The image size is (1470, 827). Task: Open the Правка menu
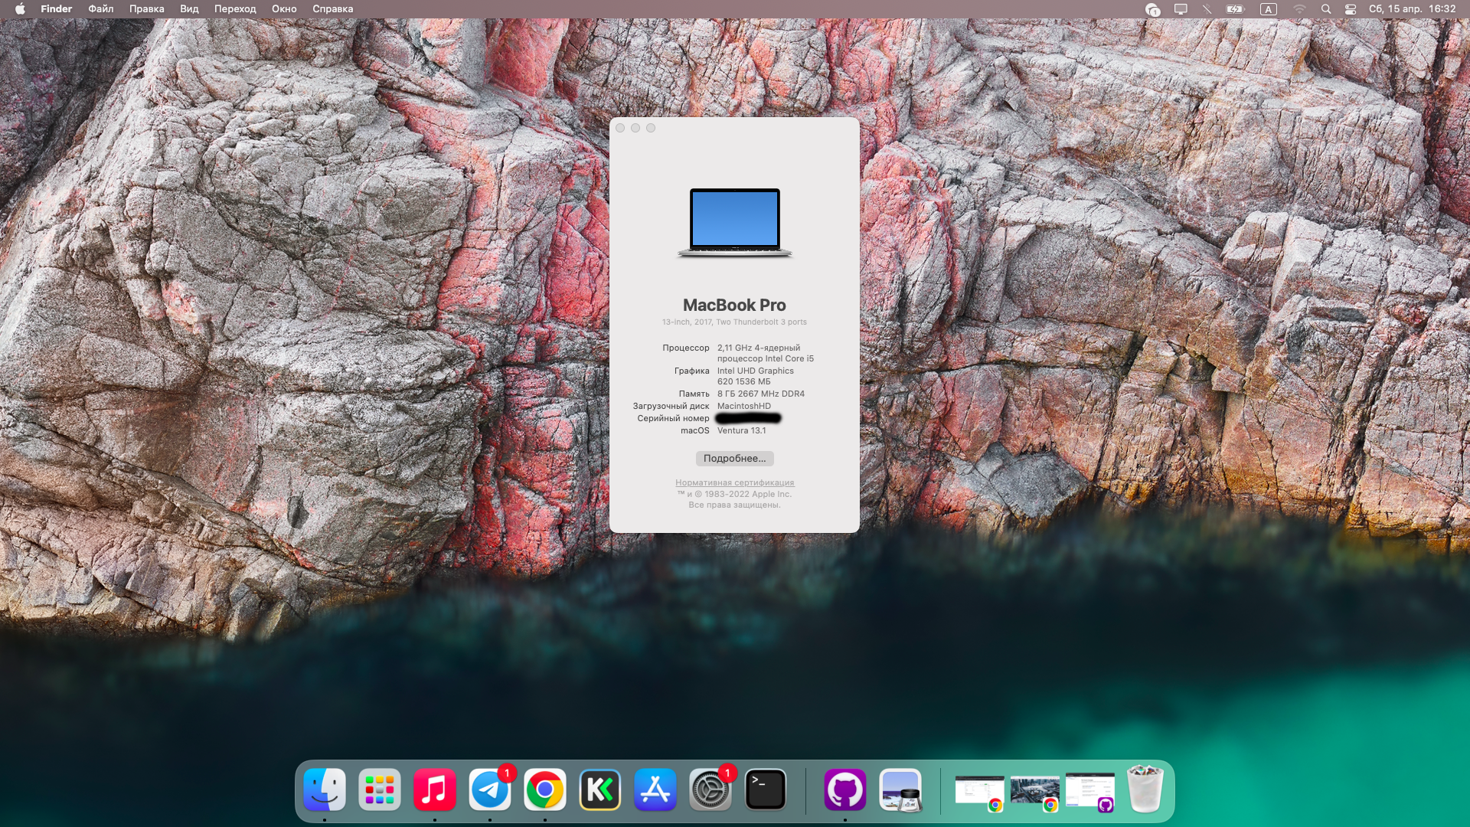147,9
